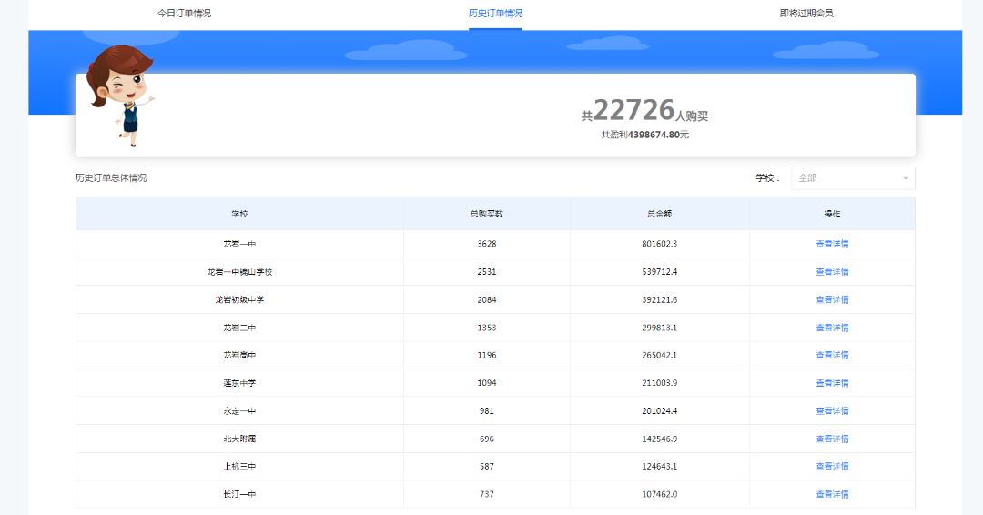The width and height of the screenshot is (983, 515).
Task: Switch to the 今日订单情况 tab
Action: coord(184,14)
